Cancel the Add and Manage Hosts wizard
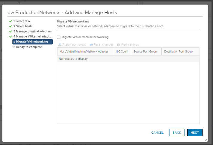213x145 pixels. 158,133
